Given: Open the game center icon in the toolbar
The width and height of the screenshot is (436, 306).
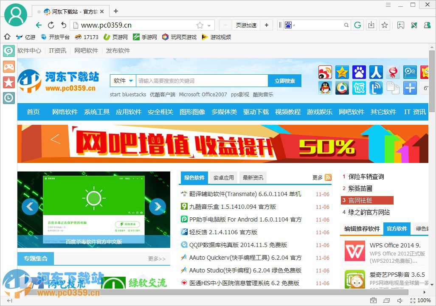Looking at the screenshot, I should (401, 25).
